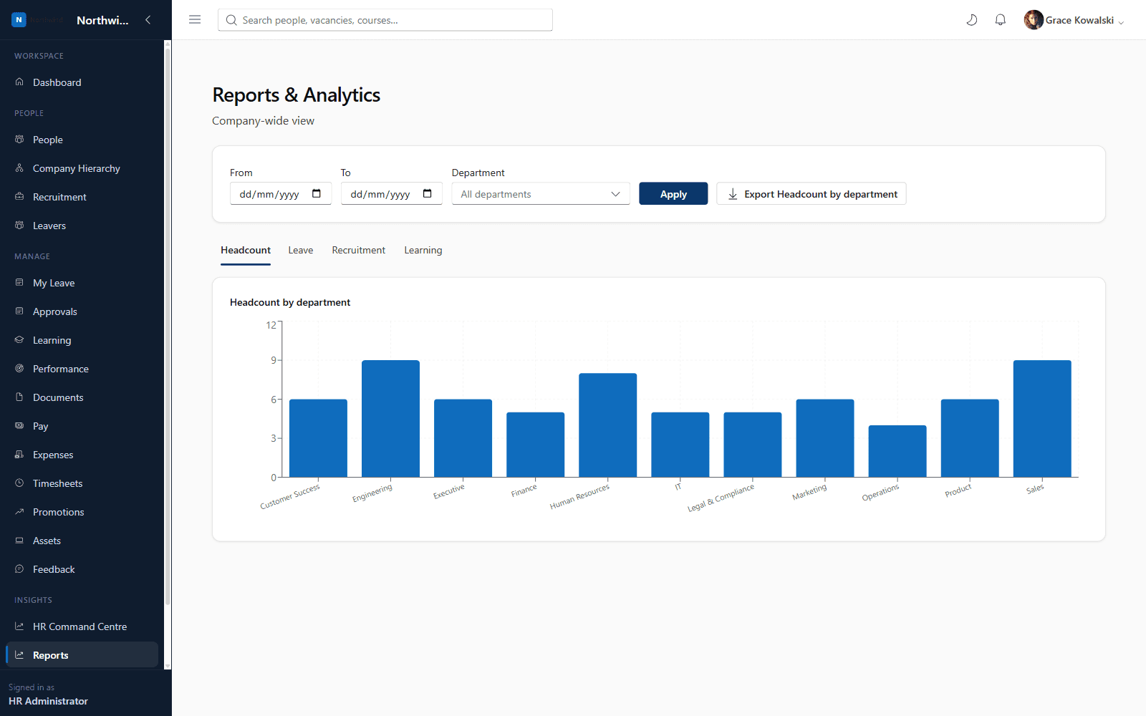Open the From date calendar picker
1146x716 pixels.
point(317,194)
